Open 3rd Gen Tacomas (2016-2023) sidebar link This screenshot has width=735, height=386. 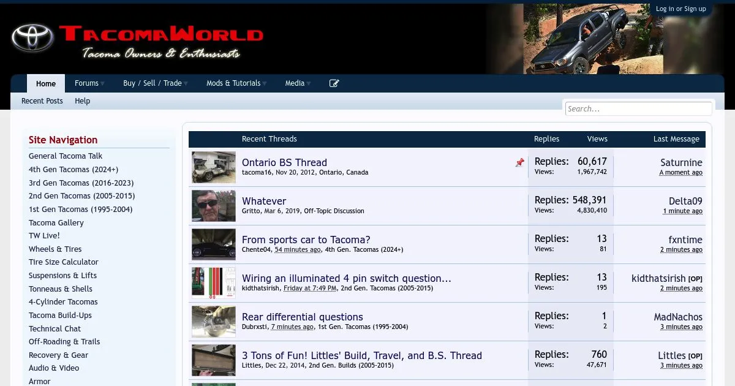coord(81,183)
